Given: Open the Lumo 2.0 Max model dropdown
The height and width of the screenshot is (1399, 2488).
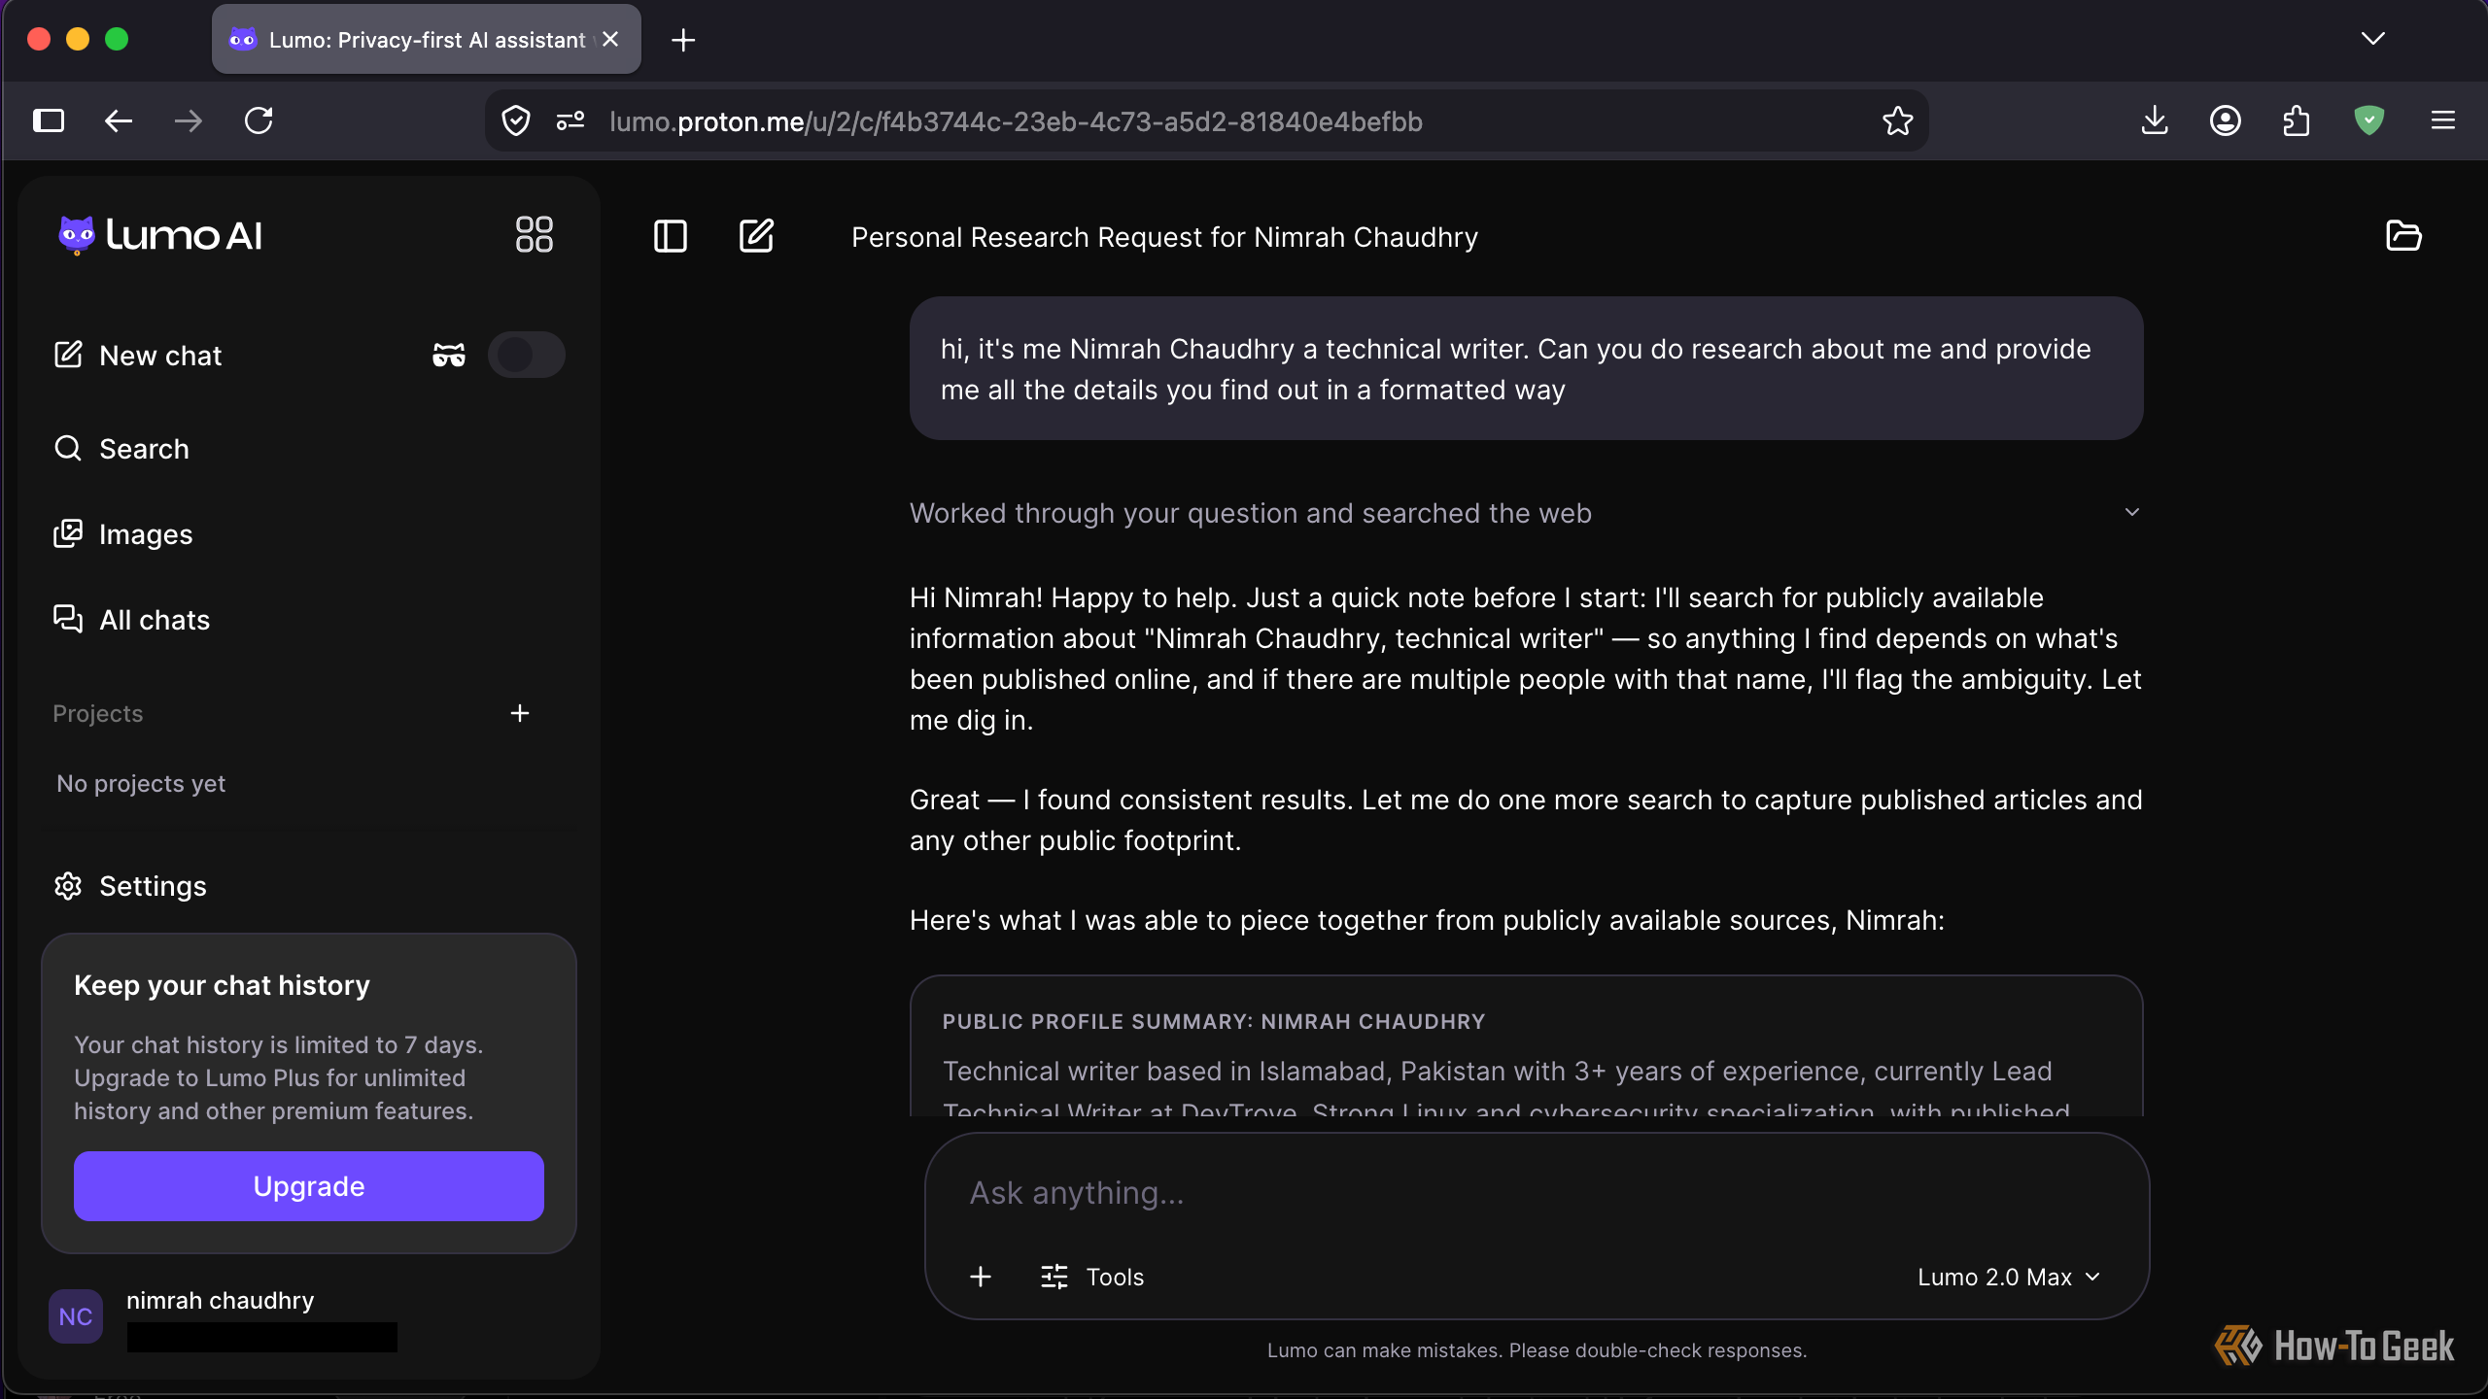Looking at the screenshot, I should [2009, 1277].
